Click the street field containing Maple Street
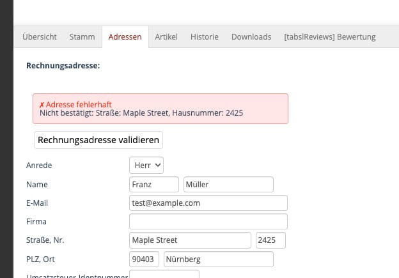 coord(190,240)
